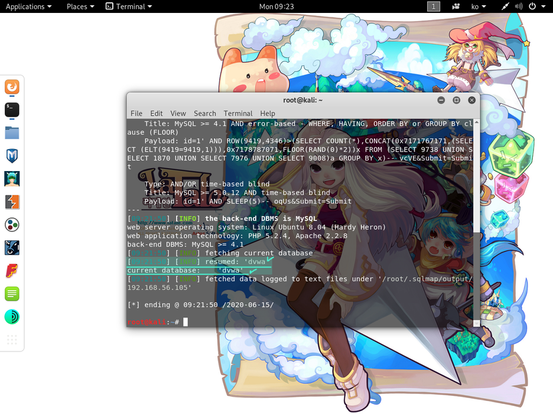The image size is (553, 414).
Task: Click "back-end DBMS: MySQL >= 4.1" line
Action: click(186, 244)
